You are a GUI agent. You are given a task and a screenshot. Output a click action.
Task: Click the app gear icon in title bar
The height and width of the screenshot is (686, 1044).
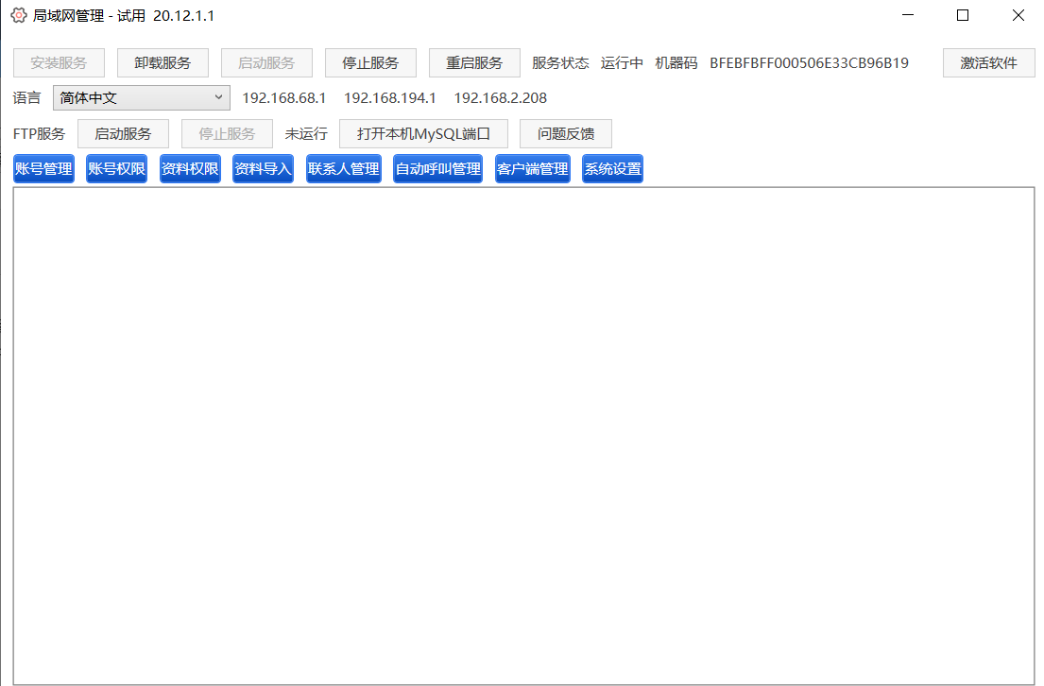click(x=18, y=15)
